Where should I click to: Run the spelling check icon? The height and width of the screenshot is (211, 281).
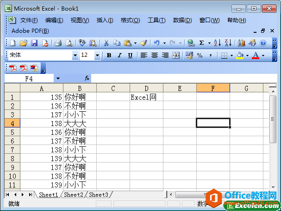coord(82,43)
